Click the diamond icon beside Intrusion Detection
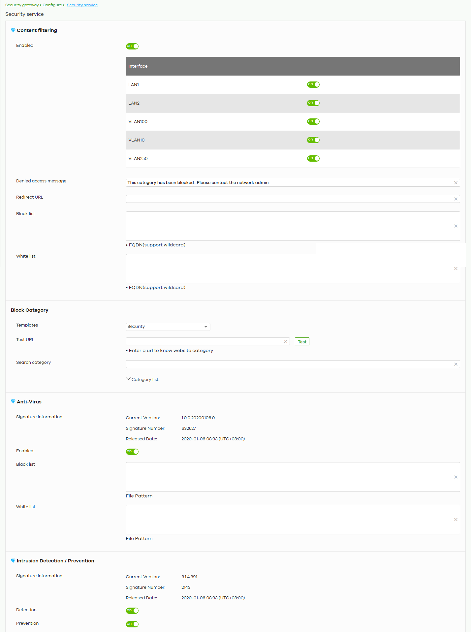Image resolution: width=471 pixels, height=632 pixels. [x=13, y=561]
